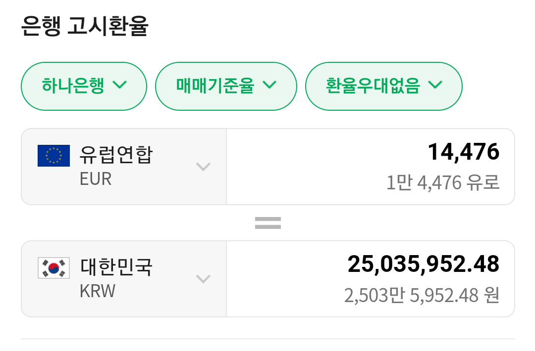Click the 14,476 euro amount field
This screenshot has height=351, width=535.
[463, 152]
